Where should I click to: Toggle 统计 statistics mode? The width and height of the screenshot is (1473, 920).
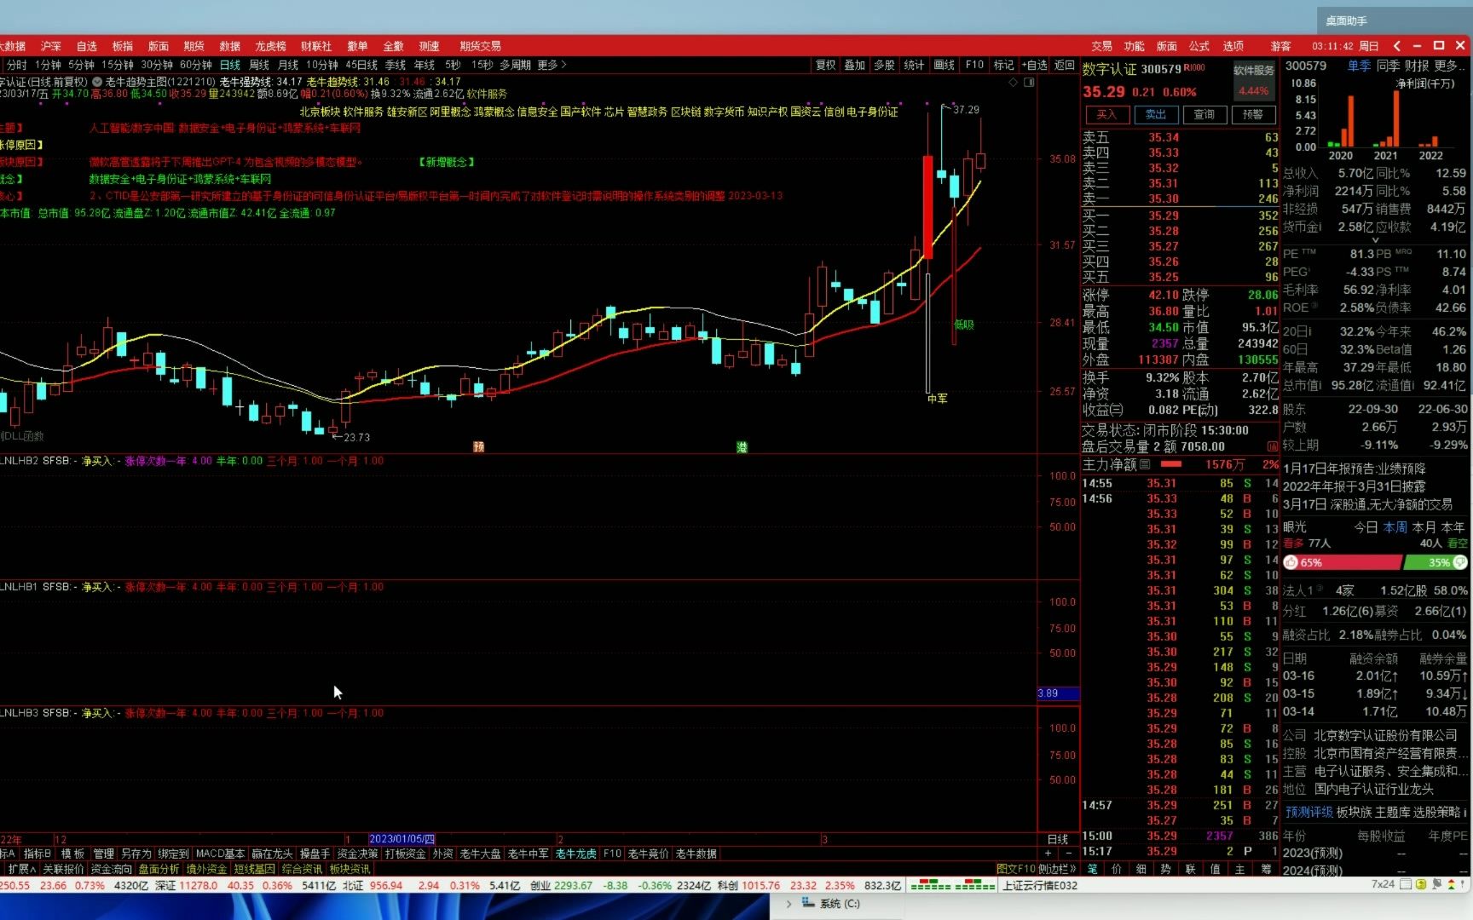(x=914, y=65)
